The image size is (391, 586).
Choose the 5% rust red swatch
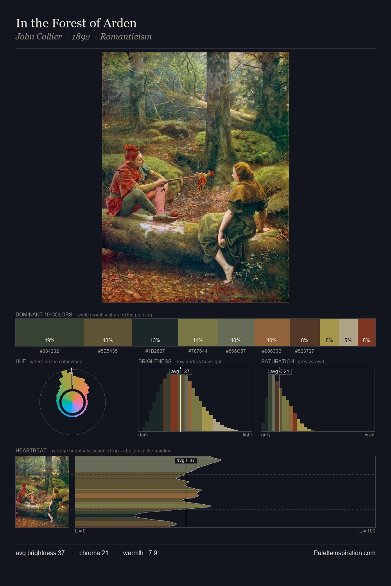[366, 332]
